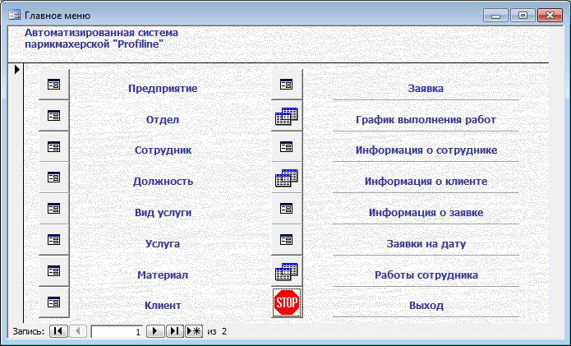The height and width of the screenshot is (346, 571).
Task: Click icon for Информация о сотруднике
Action: coord(287,147)
